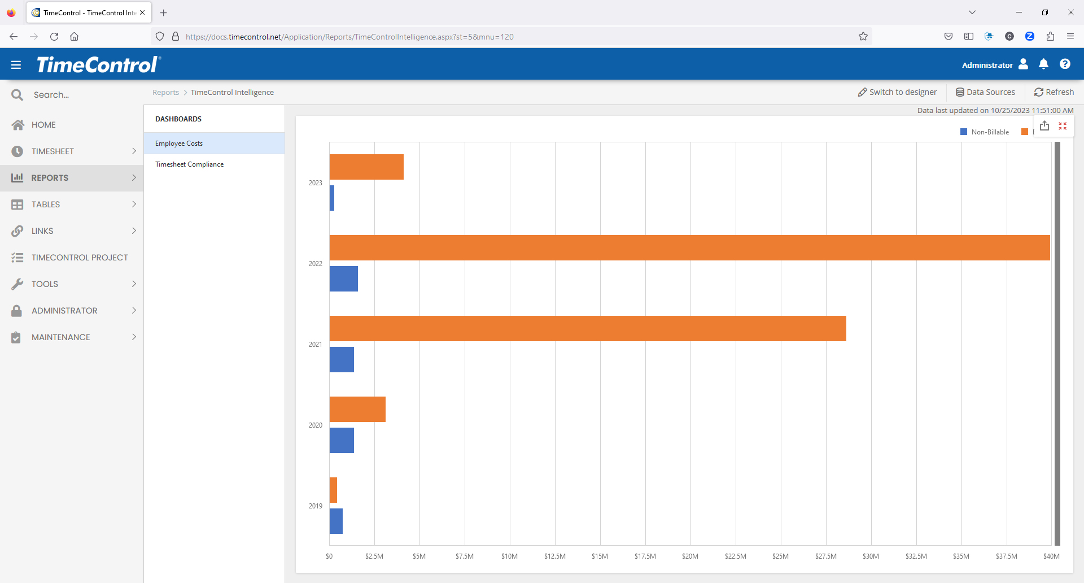The image size is (1084, 583).
Task: Expand the LINKS submenu chevron
Action: pyautogui.click(x=134, y=231)
